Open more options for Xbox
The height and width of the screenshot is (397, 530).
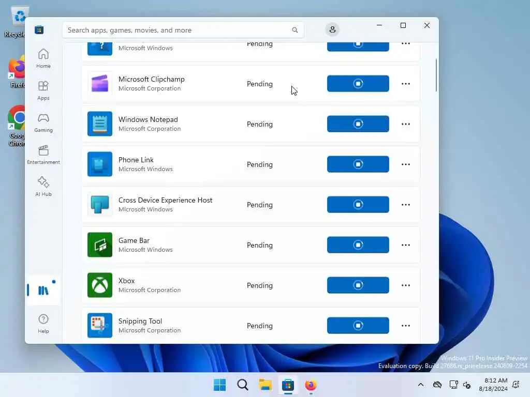point(406,285)
